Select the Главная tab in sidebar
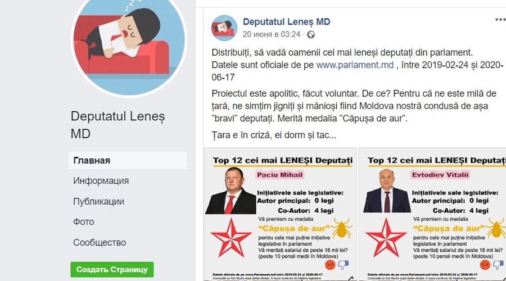Screen dimensions: 506x281 click(x=128, y=160)
